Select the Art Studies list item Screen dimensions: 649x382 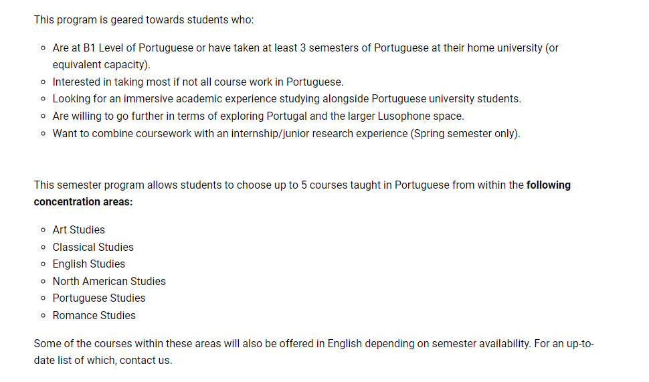[79, 229]
